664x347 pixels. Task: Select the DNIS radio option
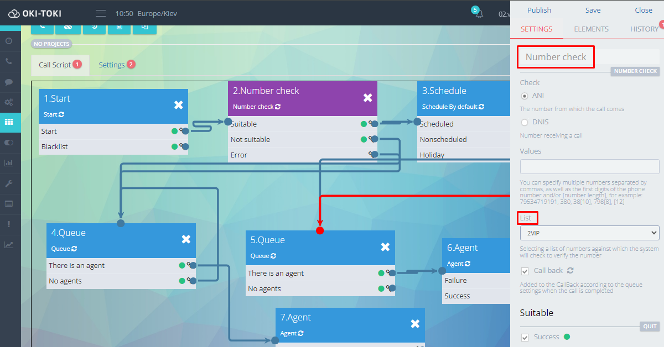(525, 122)
